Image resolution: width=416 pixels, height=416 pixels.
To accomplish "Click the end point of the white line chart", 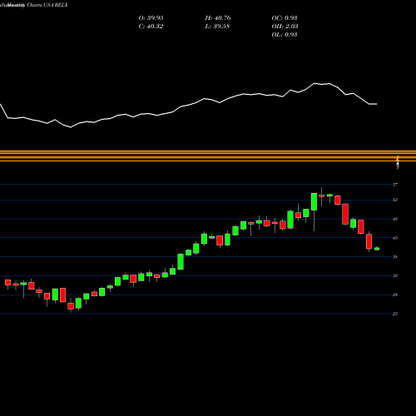I will [377, 104].
